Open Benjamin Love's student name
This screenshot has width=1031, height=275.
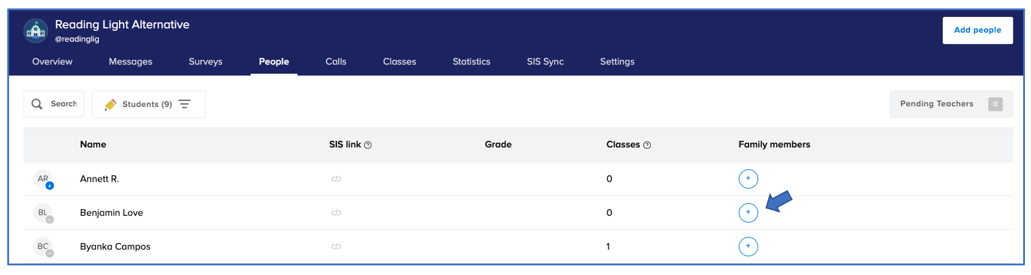[112, 213]
